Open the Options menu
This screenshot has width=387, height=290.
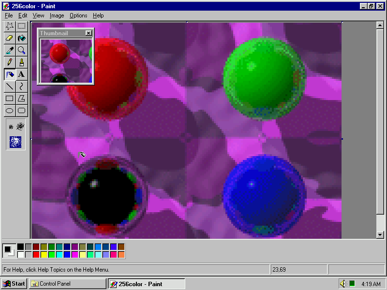[78, 15]
